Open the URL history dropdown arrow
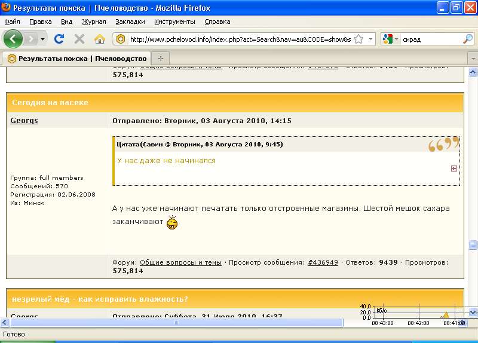 click(x=371, y=39)
